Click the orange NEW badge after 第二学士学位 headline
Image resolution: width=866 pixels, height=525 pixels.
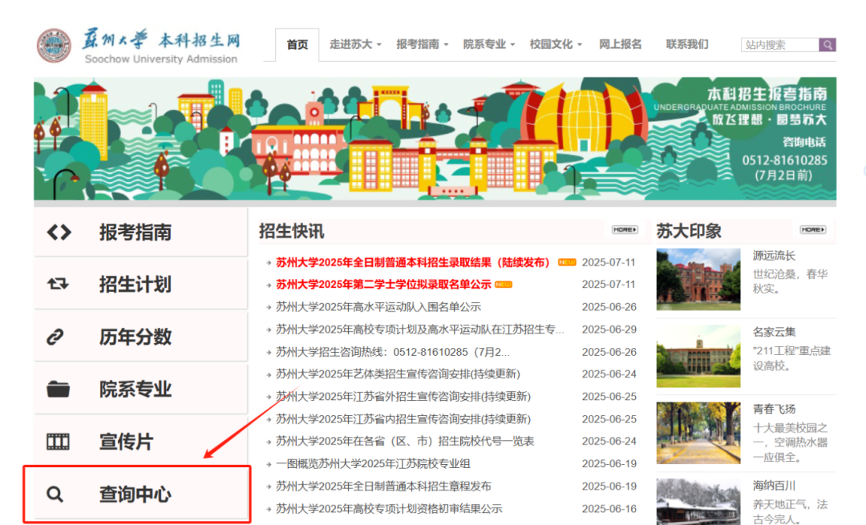503,285
